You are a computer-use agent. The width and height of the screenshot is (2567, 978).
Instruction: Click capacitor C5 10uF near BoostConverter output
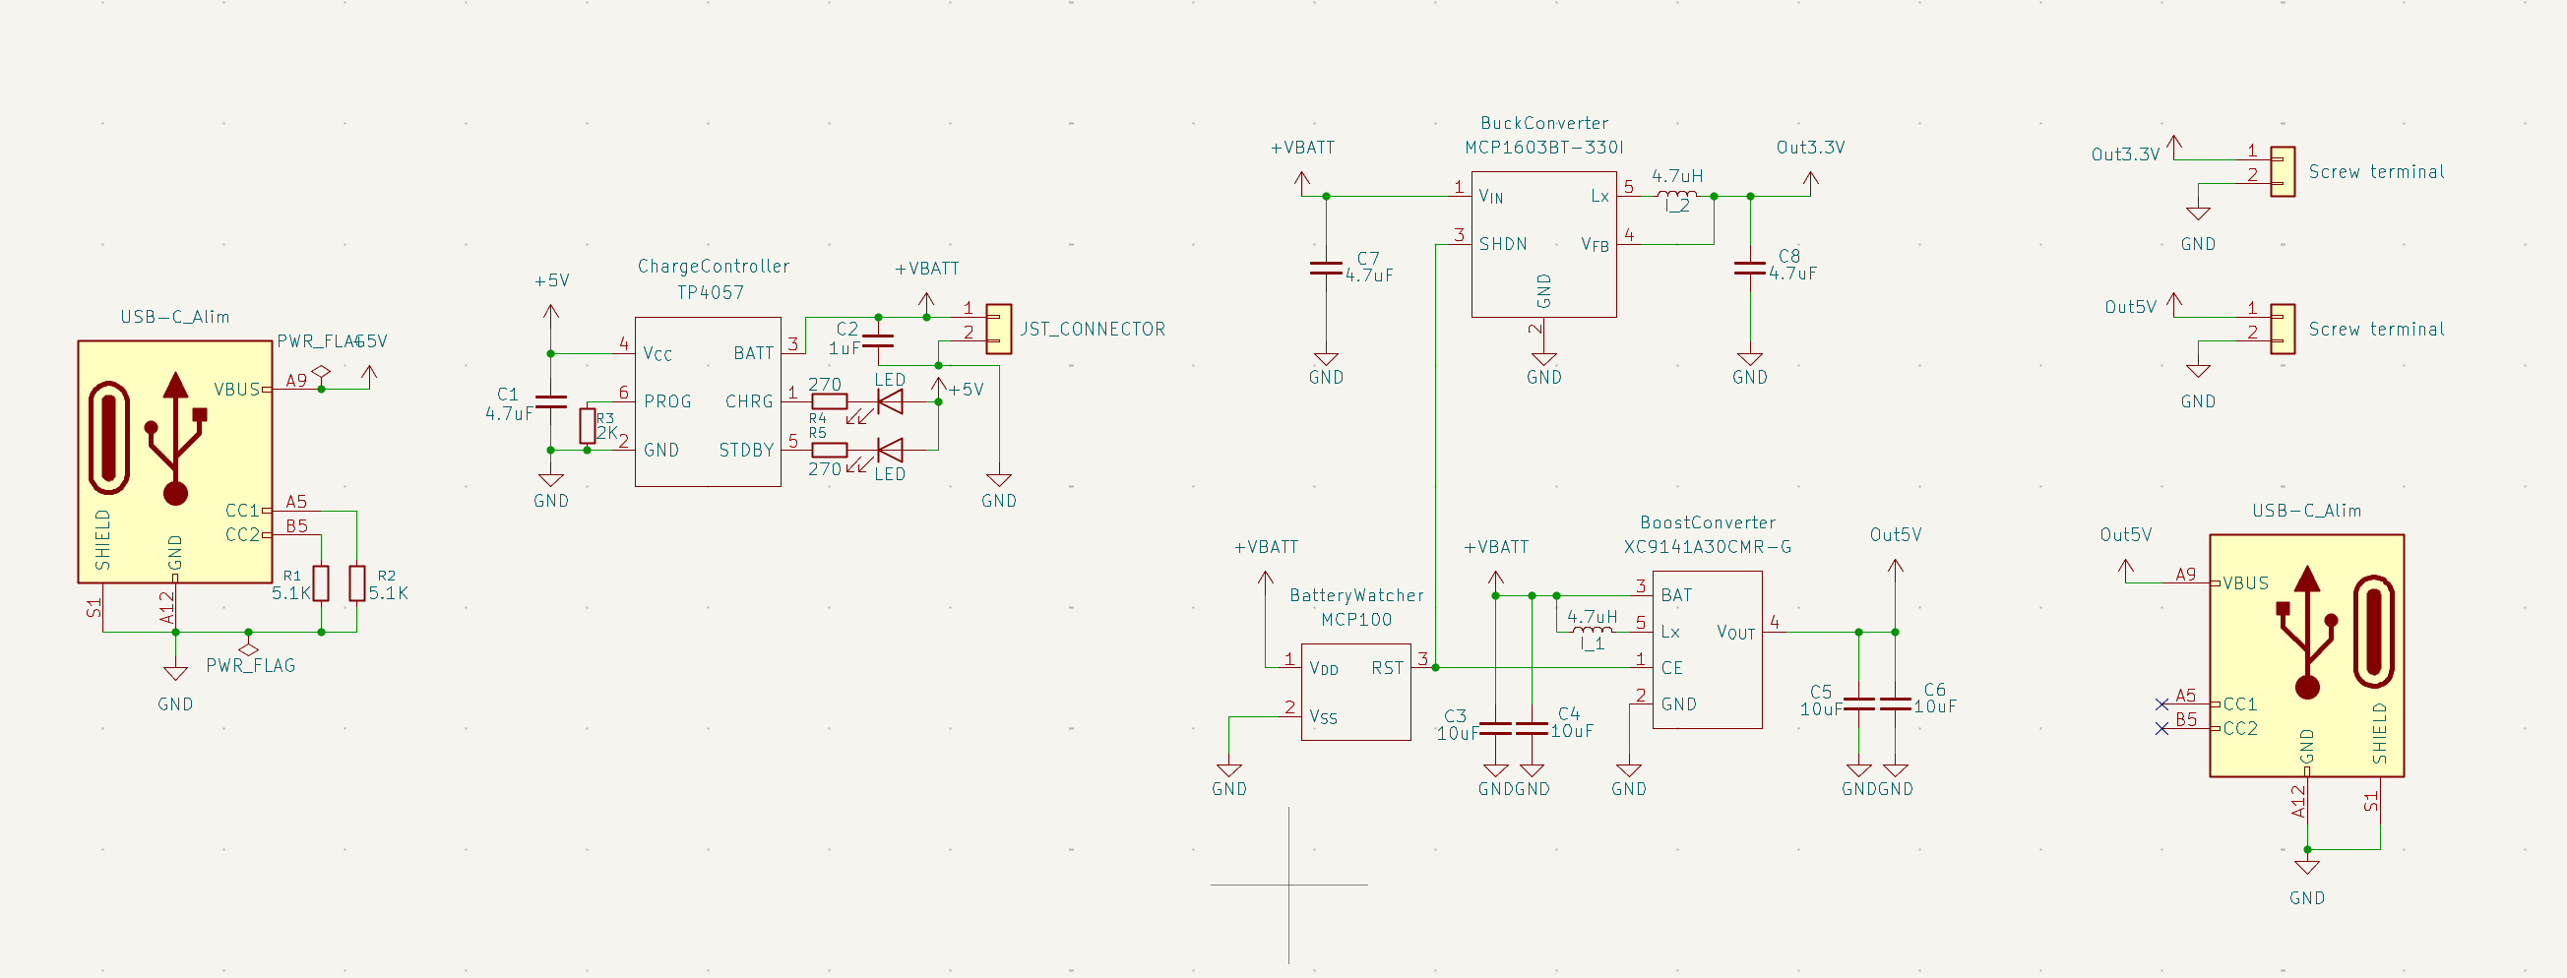[x=1859, y=703]
